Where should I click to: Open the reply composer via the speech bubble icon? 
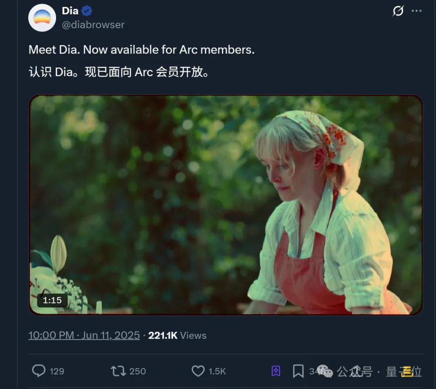coord(40,371)
